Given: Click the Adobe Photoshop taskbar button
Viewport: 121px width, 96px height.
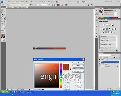Looking at the screenshot, I should (x=26, y=92).
